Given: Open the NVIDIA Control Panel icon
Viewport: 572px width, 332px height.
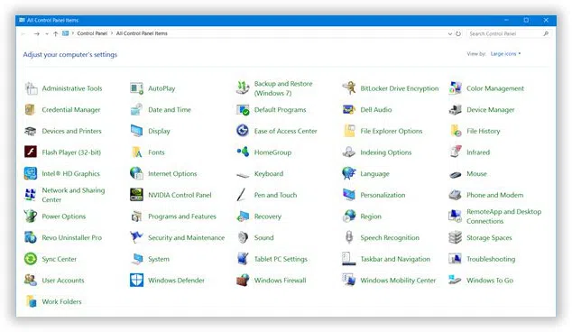Looking at the screenshot, I should pos(137,195).
